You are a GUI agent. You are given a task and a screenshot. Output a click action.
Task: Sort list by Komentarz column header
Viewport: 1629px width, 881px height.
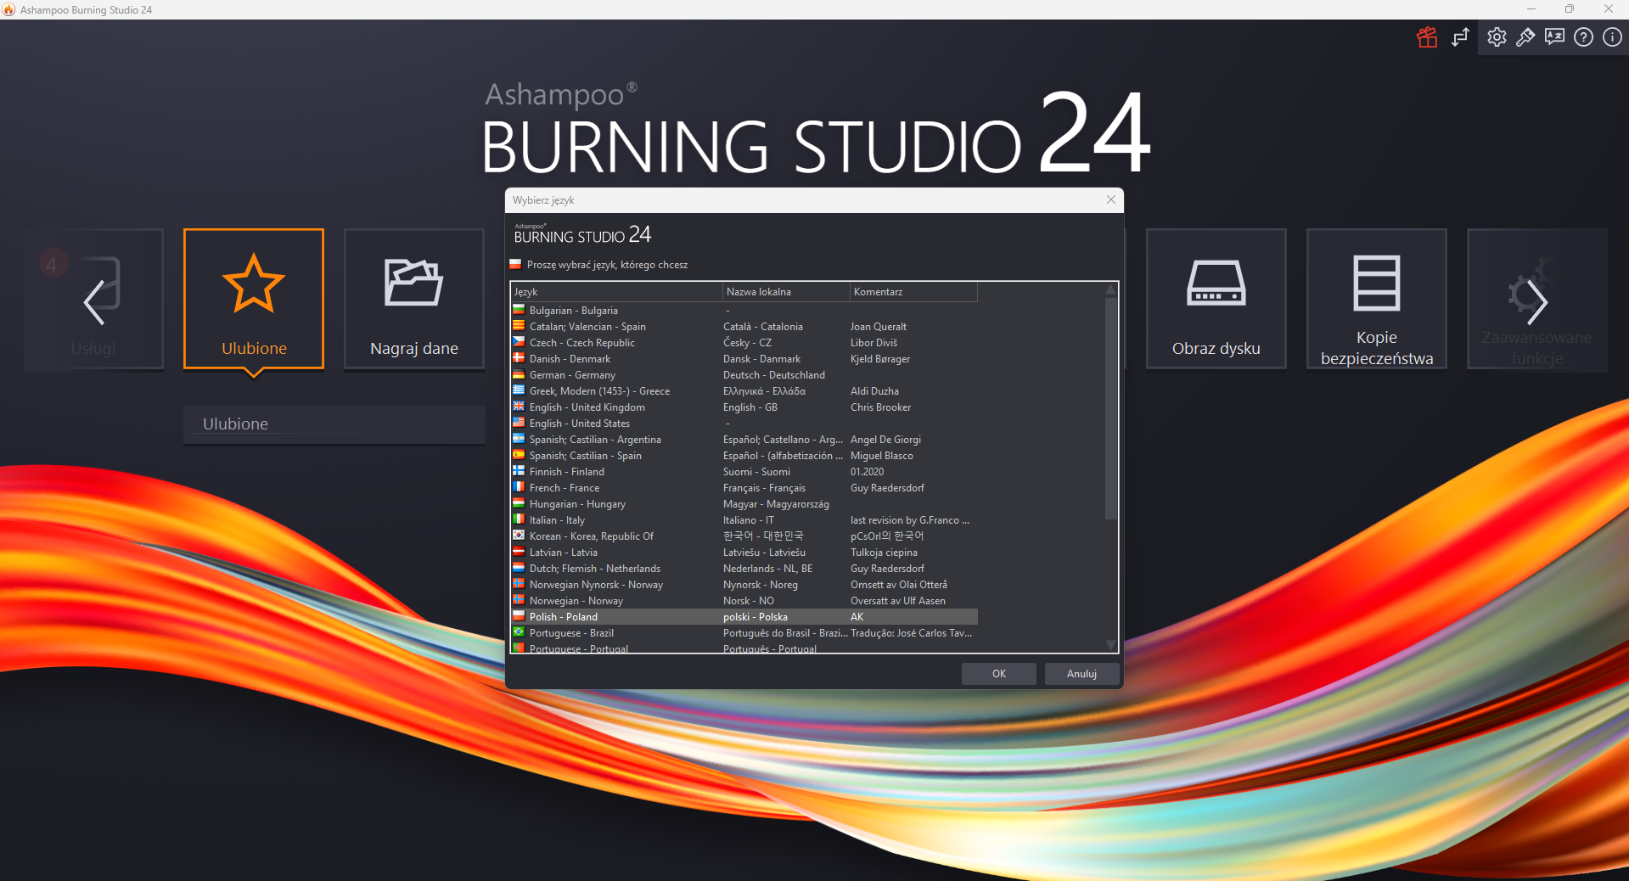914,292
